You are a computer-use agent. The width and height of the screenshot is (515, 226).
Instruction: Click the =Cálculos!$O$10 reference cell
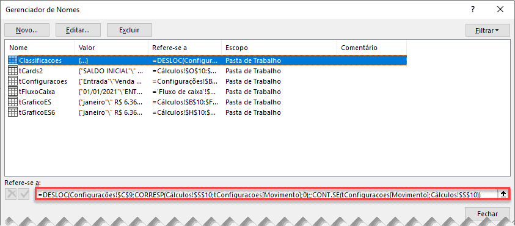(x=184, y=71)
